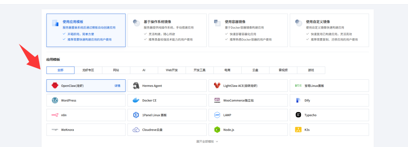Click the Cloudreve cloud icon

(x=136, y=130)
